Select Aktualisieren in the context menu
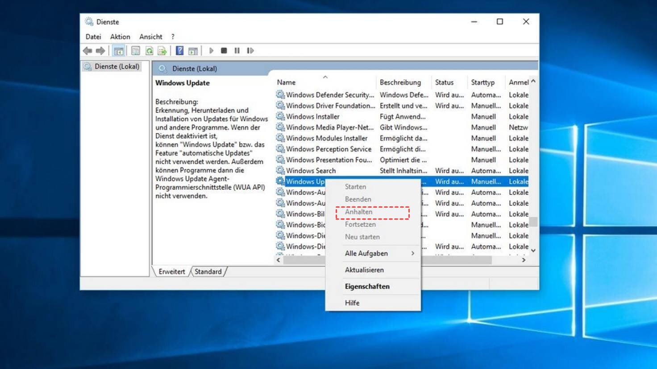 pyautogui.click(x=364, y=270)
